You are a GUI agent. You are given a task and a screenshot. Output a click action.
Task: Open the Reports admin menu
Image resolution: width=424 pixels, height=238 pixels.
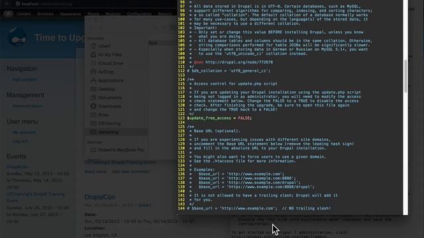165,14
